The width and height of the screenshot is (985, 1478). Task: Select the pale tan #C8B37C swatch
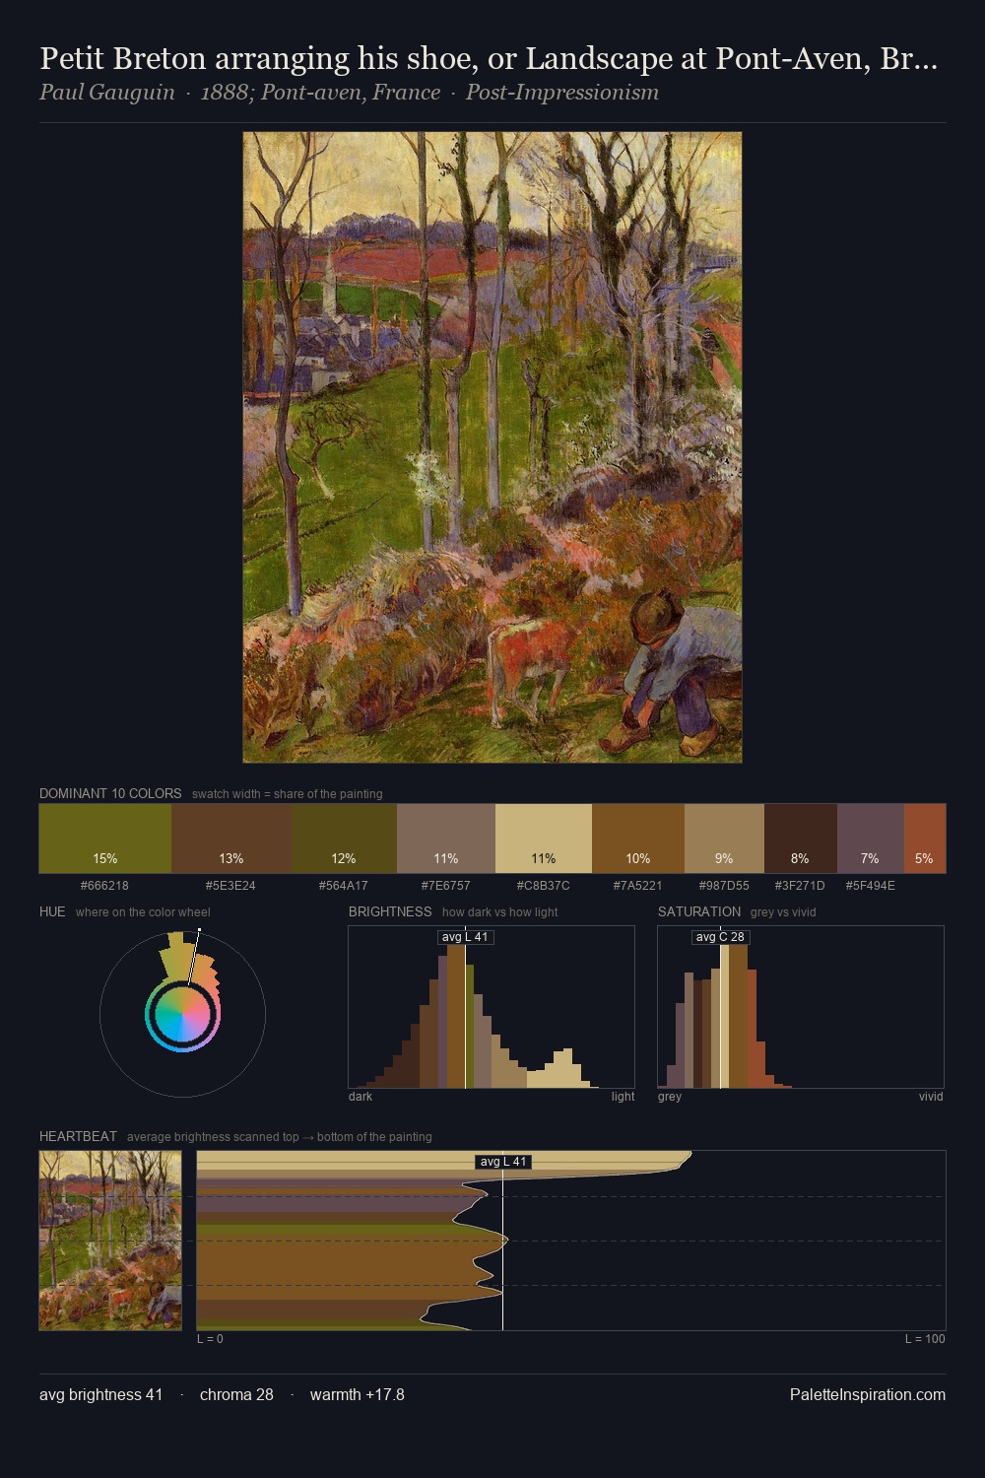click(x=544, y=839)
